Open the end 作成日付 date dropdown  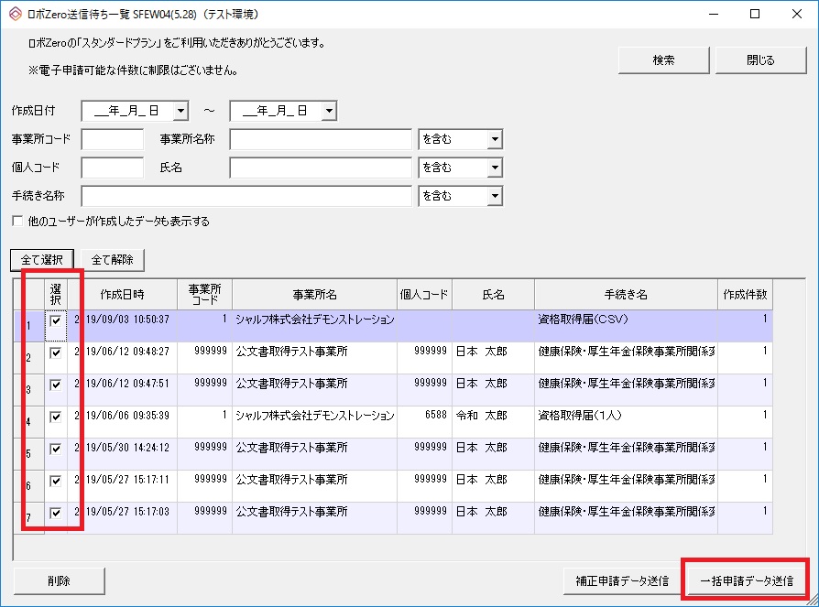click(x=329, y=111)
